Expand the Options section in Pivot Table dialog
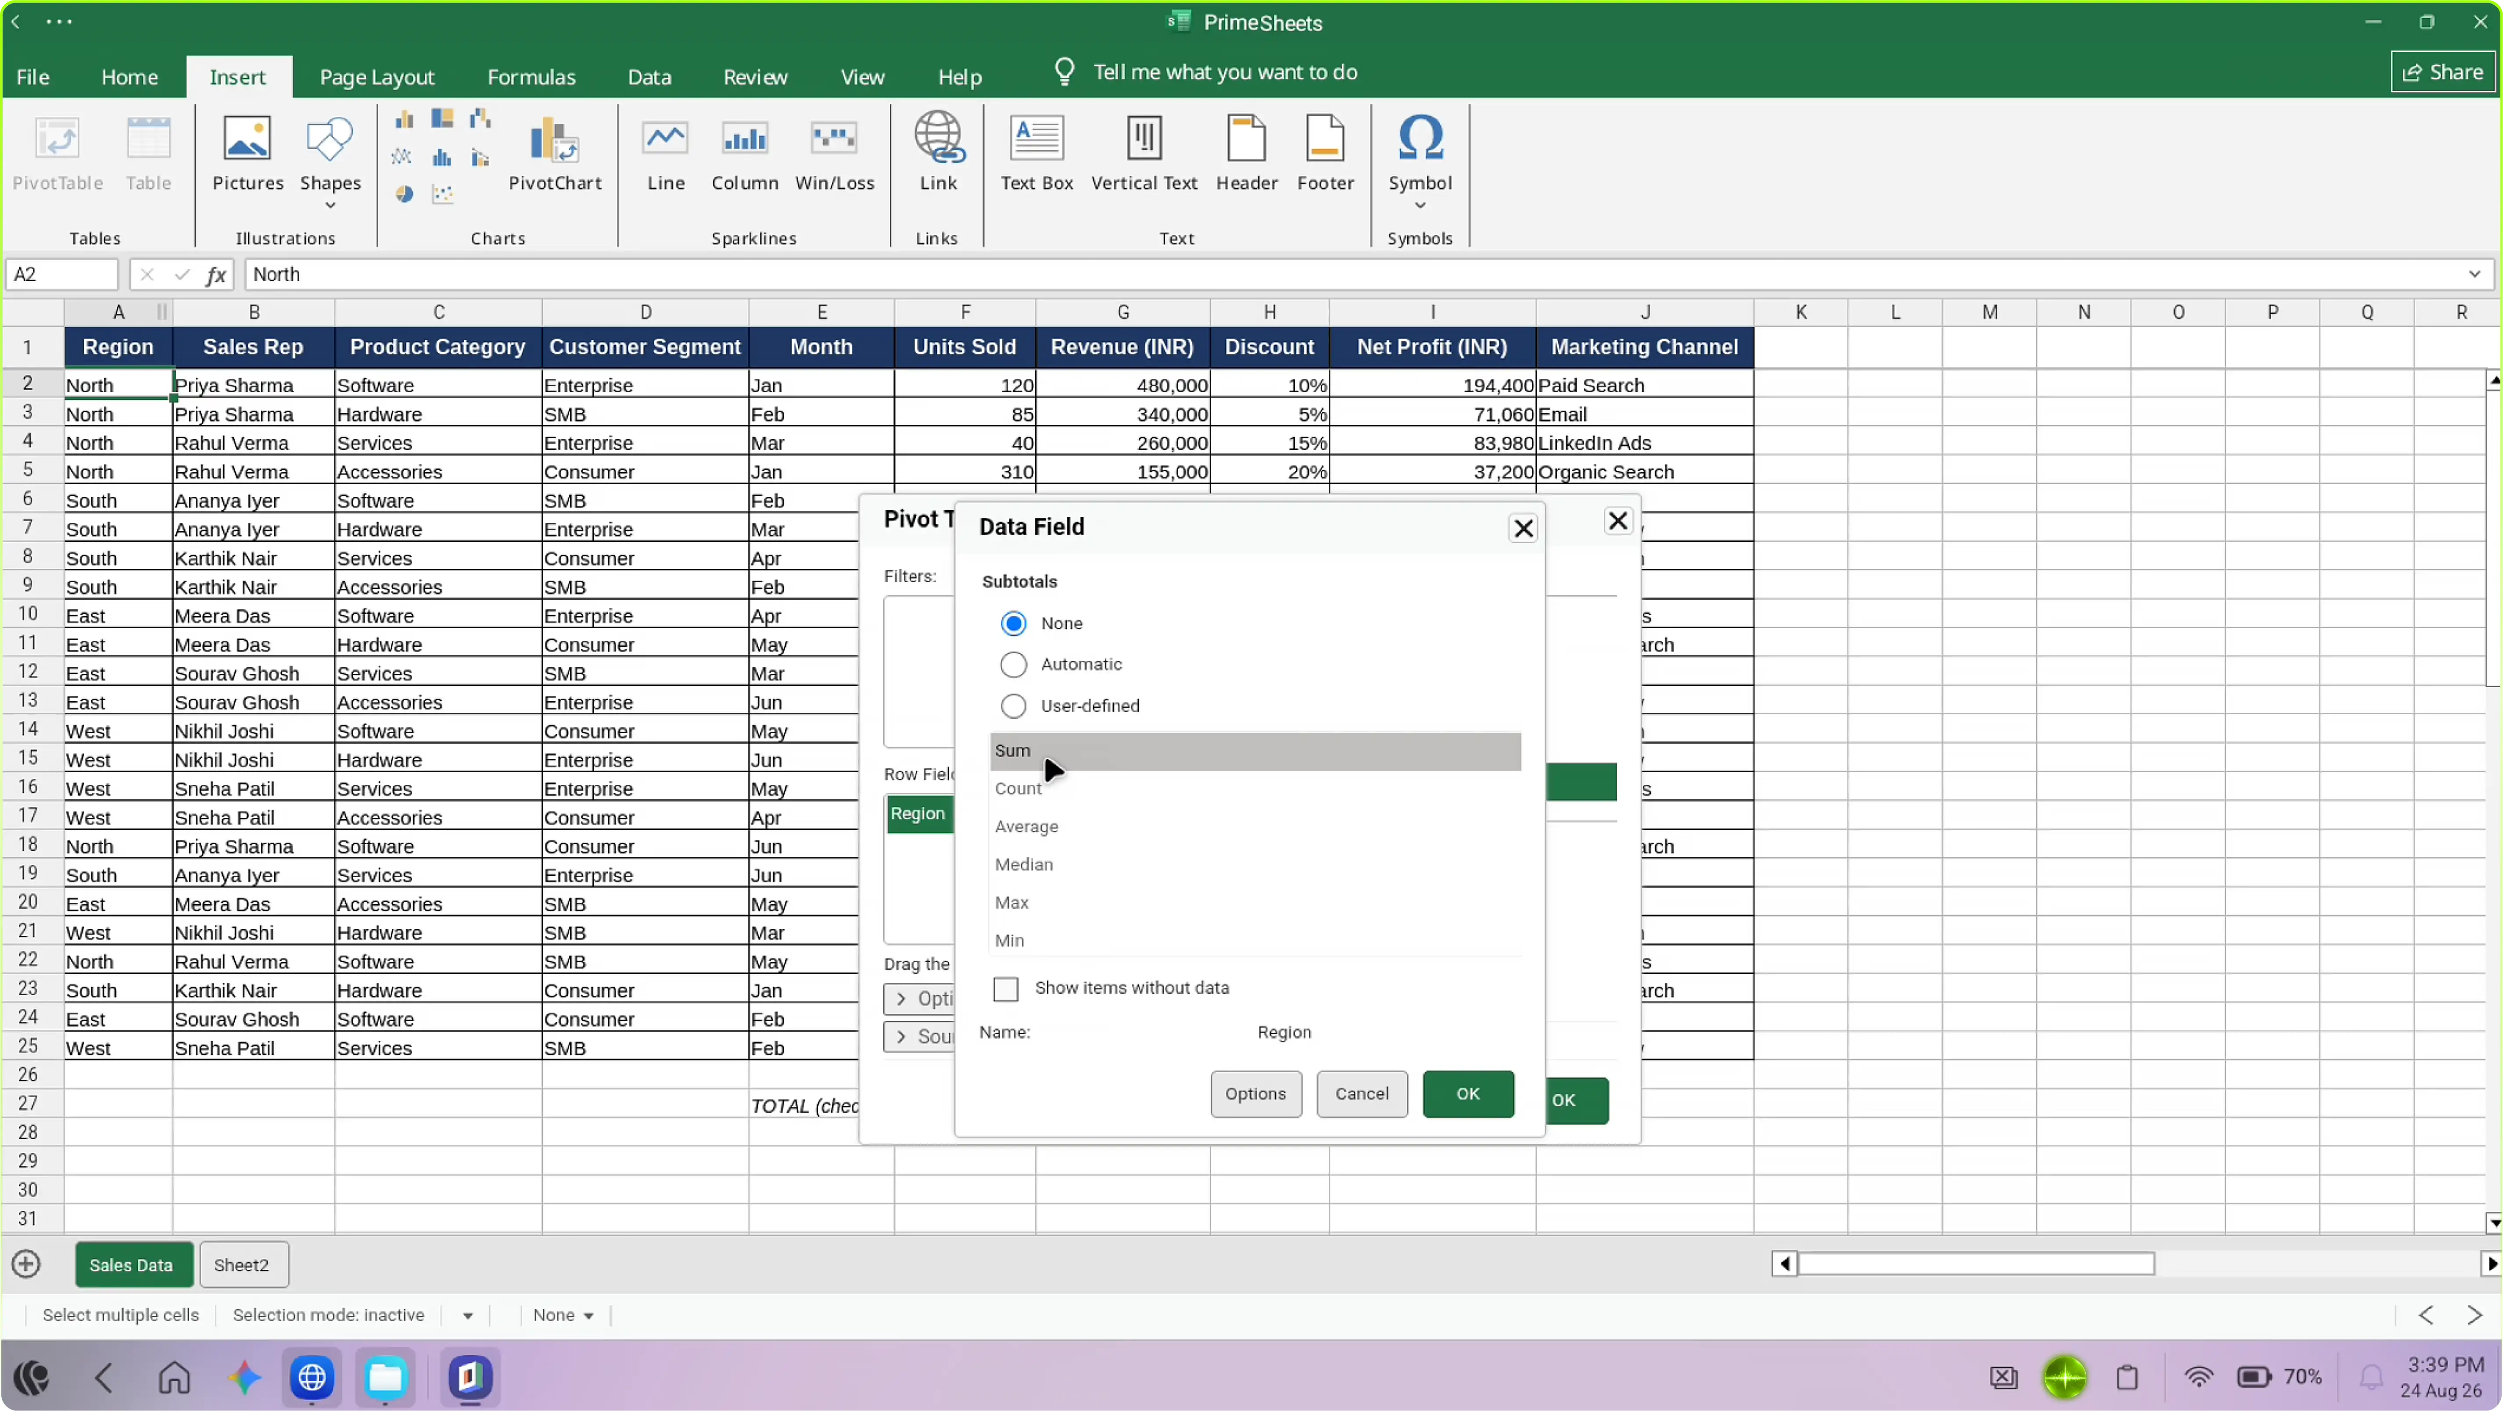The image size is (2503, 1411). (x=919, y=999)
